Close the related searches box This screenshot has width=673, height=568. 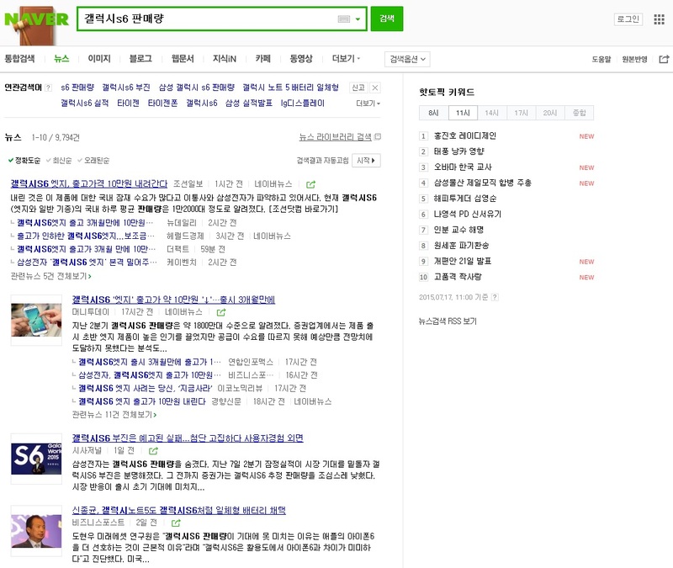[375, 88]
